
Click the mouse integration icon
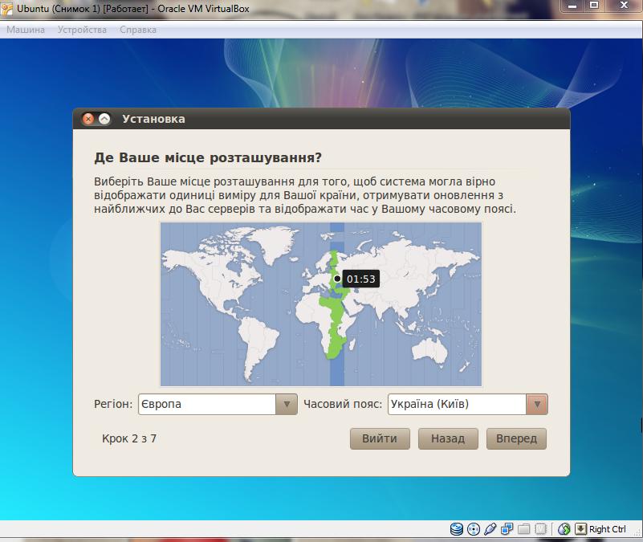point(564,529)
